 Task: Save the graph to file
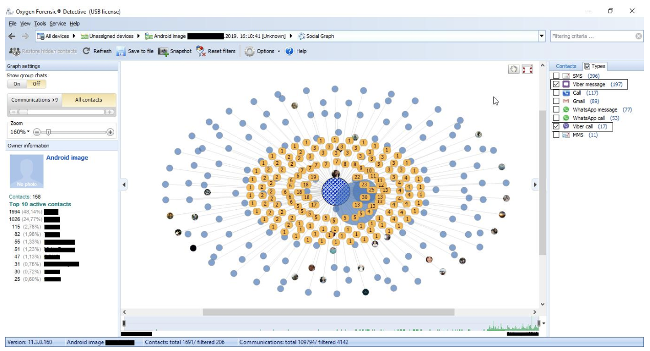click(135, 51)
